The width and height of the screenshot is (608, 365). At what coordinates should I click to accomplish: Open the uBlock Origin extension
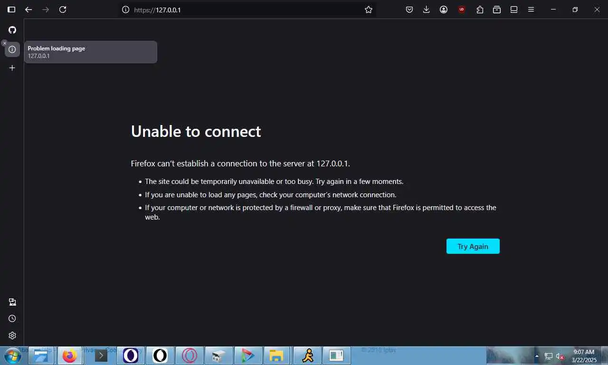462,10
